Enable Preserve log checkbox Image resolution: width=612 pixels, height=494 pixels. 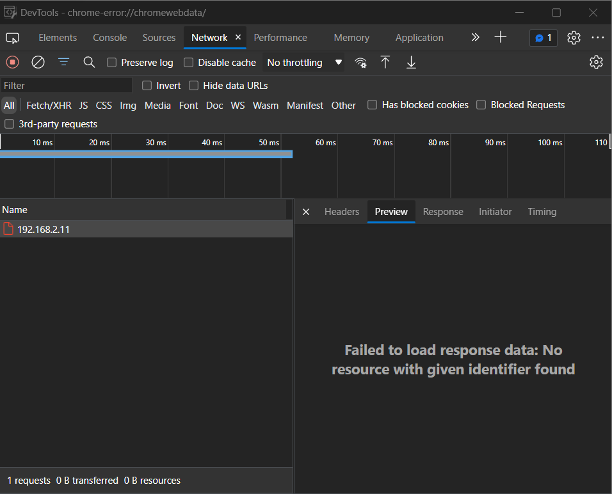coord(111,63)
